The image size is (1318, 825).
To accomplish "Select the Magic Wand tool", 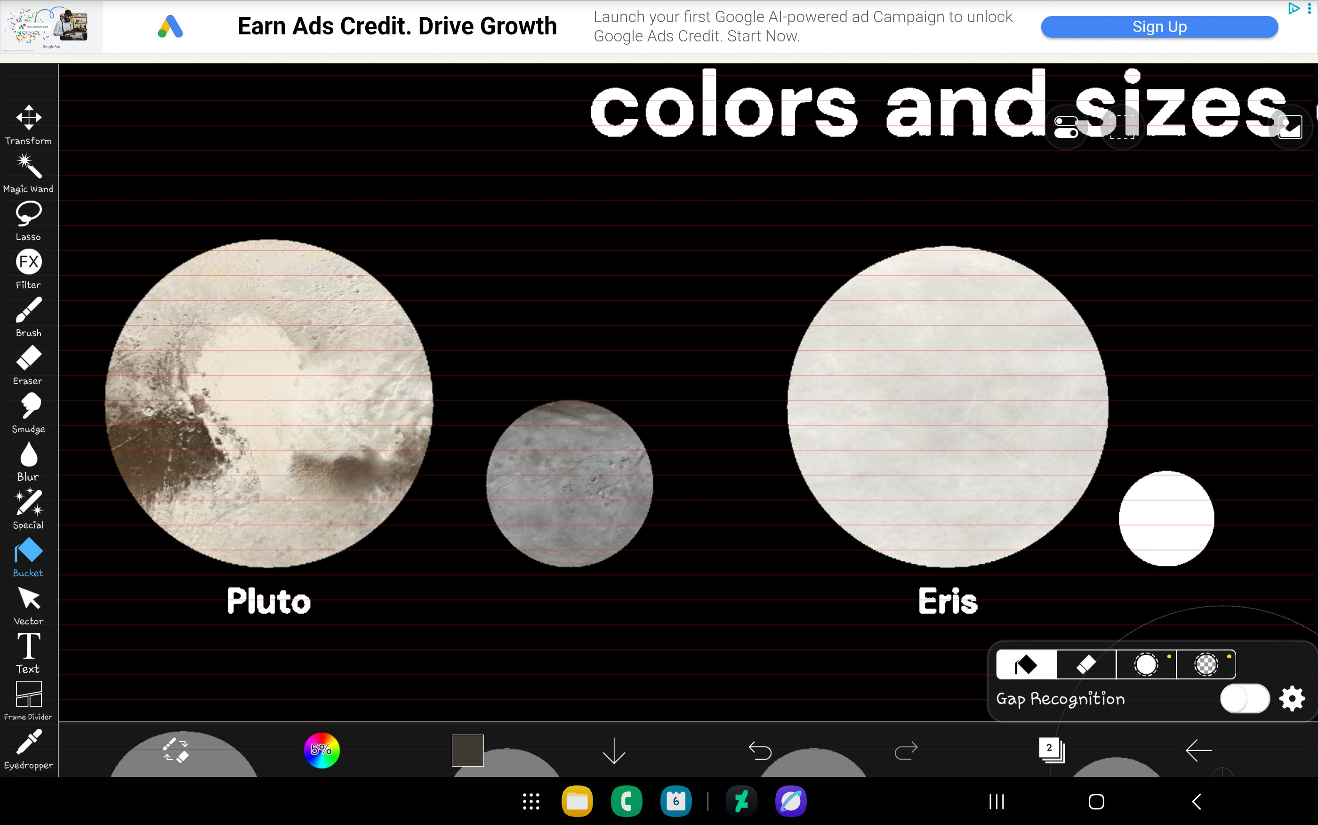I will (28, 173).
